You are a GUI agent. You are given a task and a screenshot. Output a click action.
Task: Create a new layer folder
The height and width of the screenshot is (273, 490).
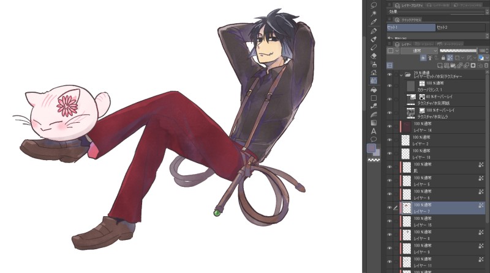point(453,65)
